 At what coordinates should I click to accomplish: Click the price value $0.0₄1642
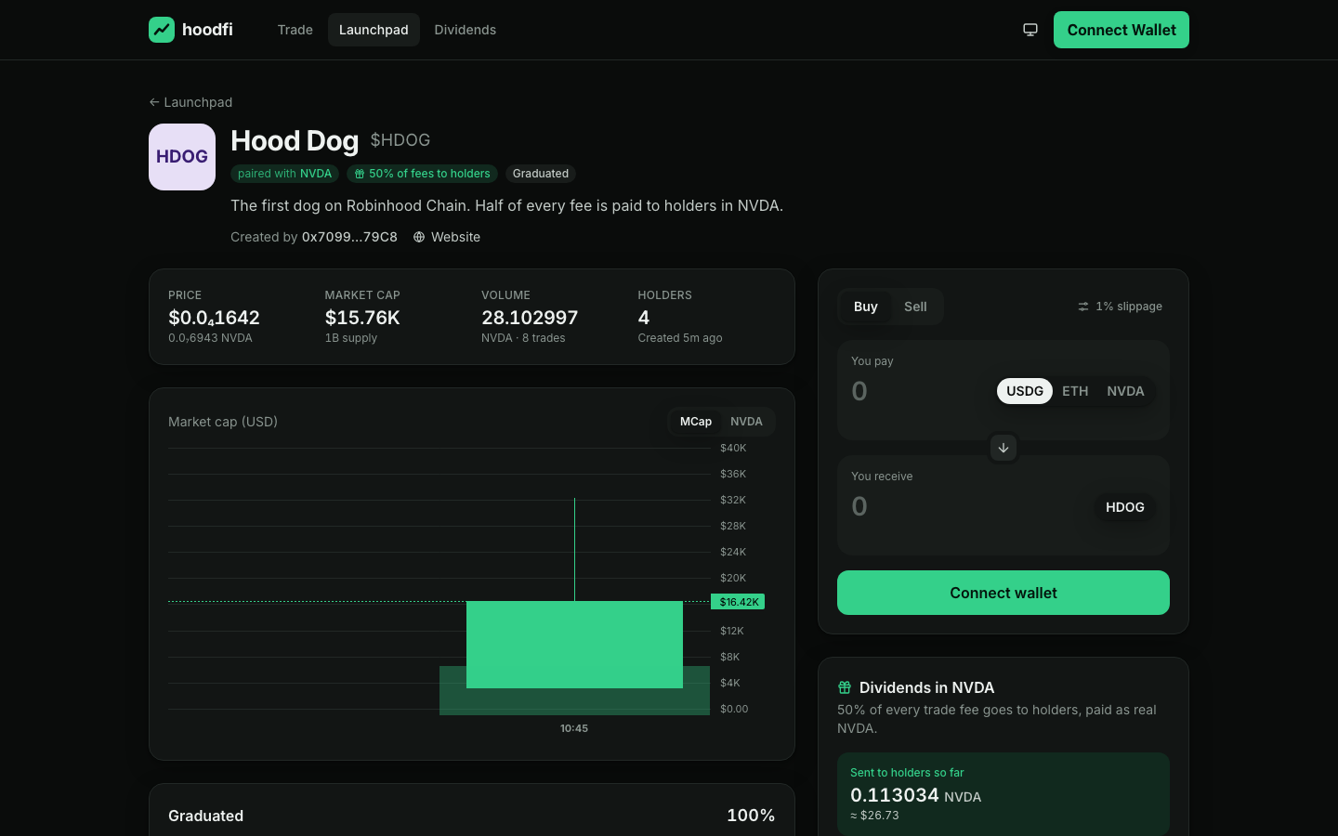pyautogui.click(x=214, y=318)
